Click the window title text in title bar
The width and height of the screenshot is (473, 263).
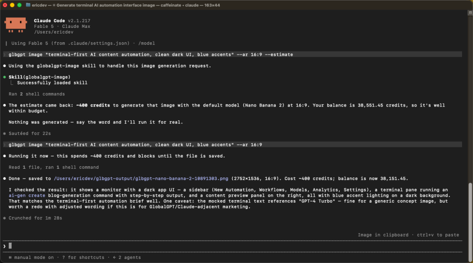(x=126, y=5)
